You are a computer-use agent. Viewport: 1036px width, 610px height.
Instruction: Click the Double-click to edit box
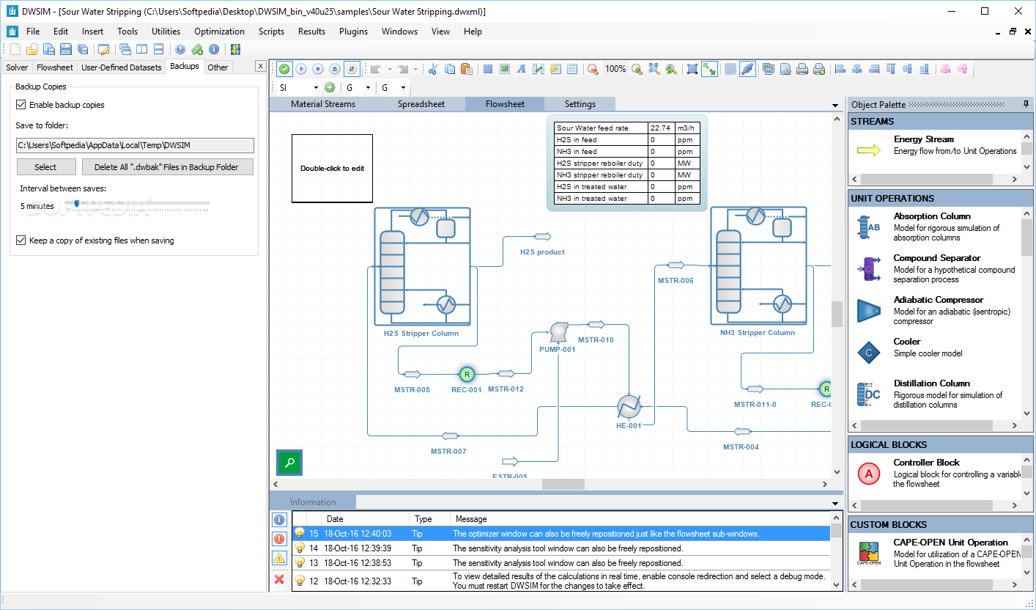(x=332, y=168)
